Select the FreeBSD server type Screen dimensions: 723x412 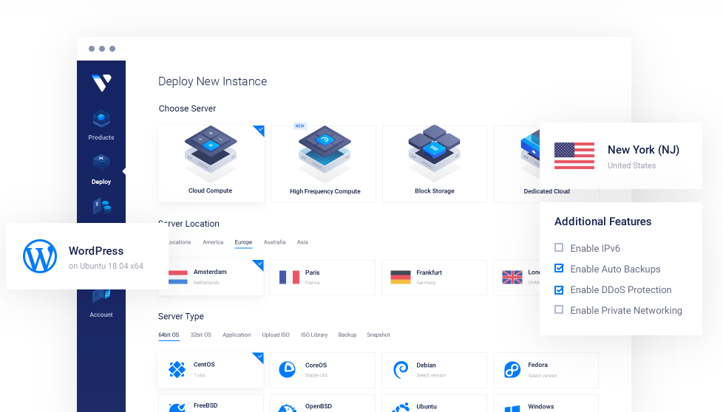pyautogui.click(x=211, y=404)
